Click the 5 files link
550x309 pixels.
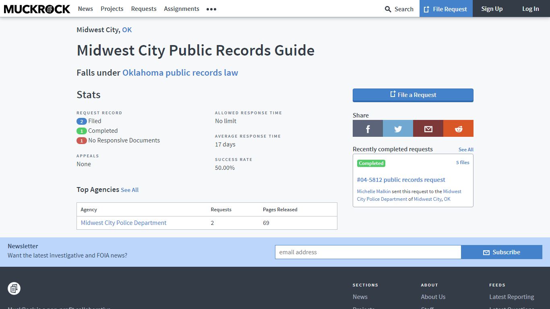[463, 163]
